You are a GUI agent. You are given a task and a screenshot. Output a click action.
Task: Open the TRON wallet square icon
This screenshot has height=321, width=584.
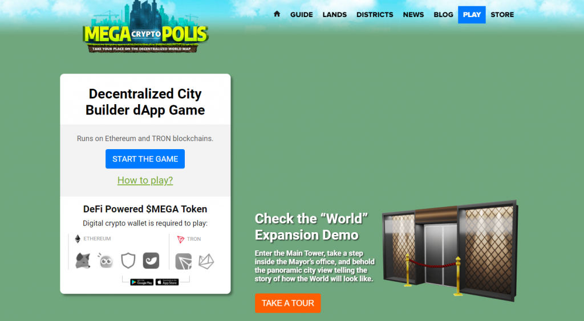pos(184,261)
